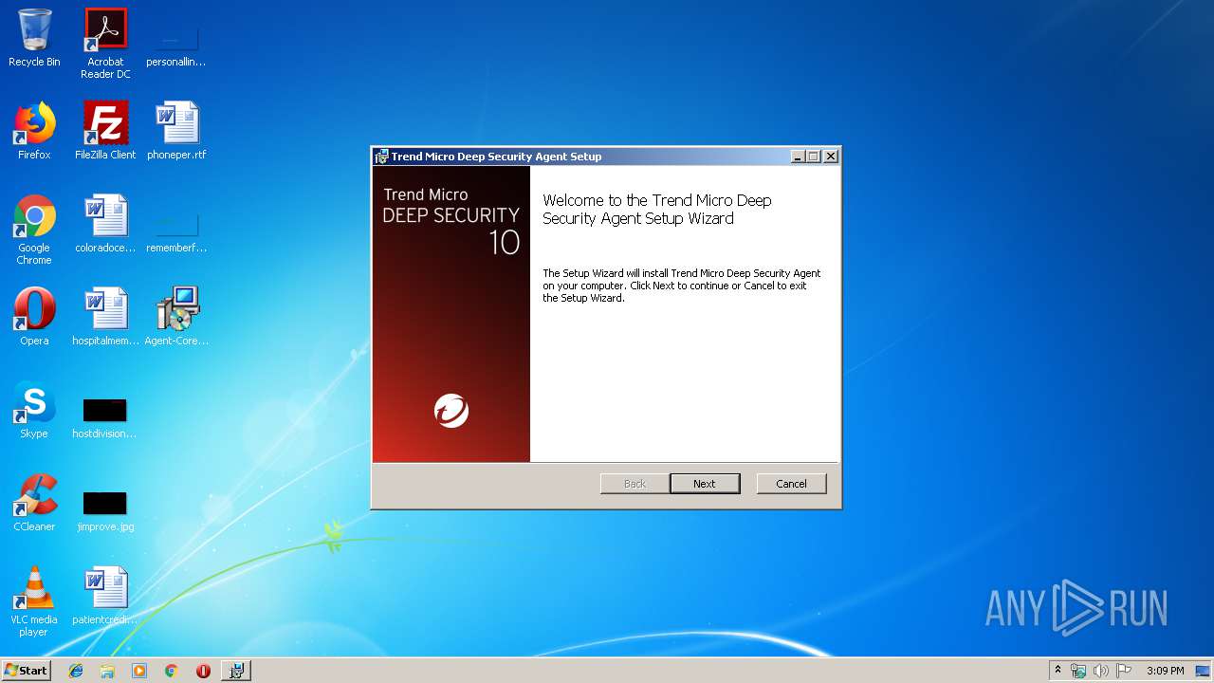Open Windows Media Player from the taskbar
1214x683 pixels.
point(139,671)
